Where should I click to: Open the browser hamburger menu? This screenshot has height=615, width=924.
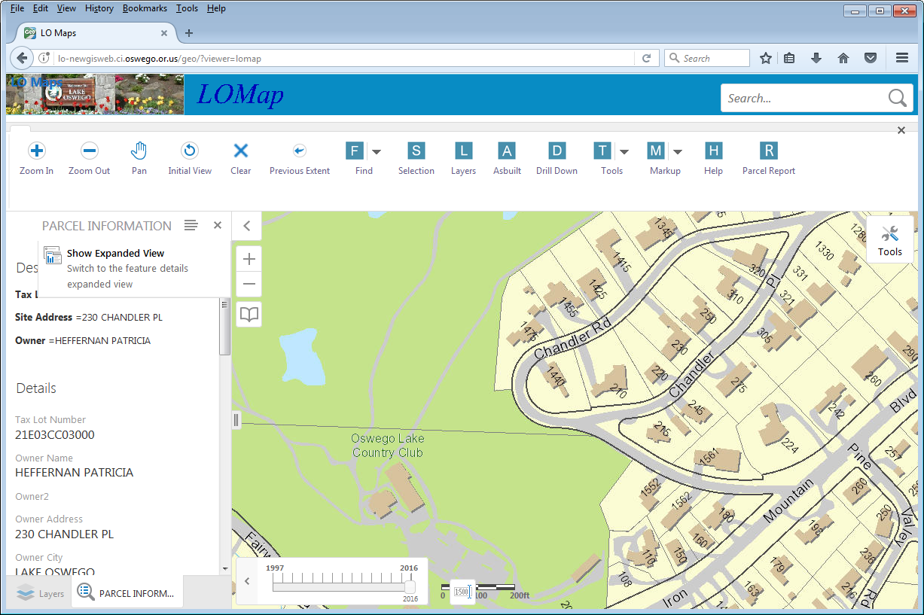point(902,58)
